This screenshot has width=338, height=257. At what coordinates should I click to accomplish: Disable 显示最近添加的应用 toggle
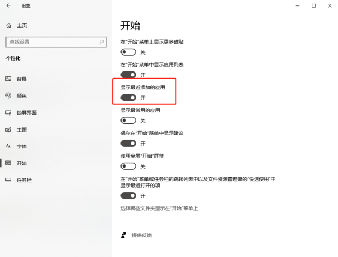click(129, 98)
